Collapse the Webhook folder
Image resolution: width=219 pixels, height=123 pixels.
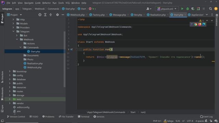pyautogui.click(x=17, y=40)
